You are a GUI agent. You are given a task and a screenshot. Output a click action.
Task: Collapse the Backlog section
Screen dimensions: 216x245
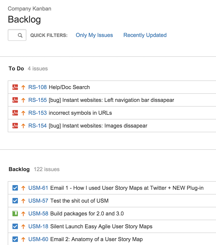tap(19, 169)
